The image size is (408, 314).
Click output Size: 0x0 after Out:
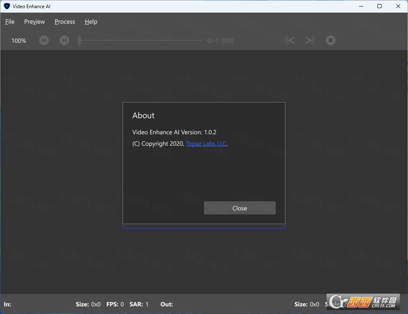307,304
